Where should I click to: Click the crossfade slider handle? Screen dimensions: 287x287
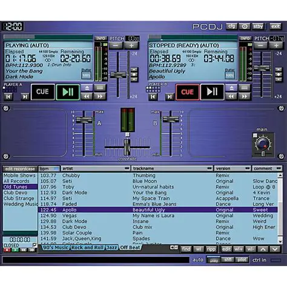click(127, 147)
